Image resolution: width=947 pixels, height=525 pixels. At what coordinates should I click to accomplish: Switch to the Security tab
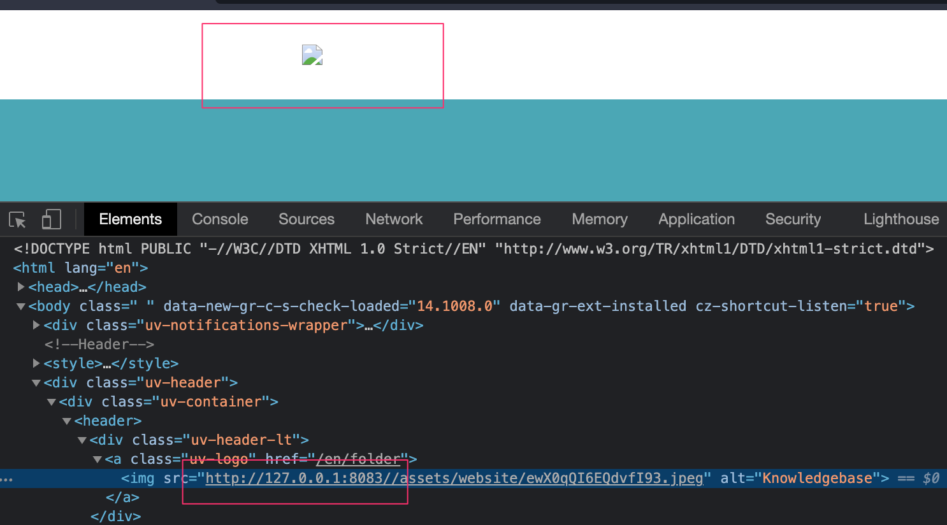(x=793, y=219)
